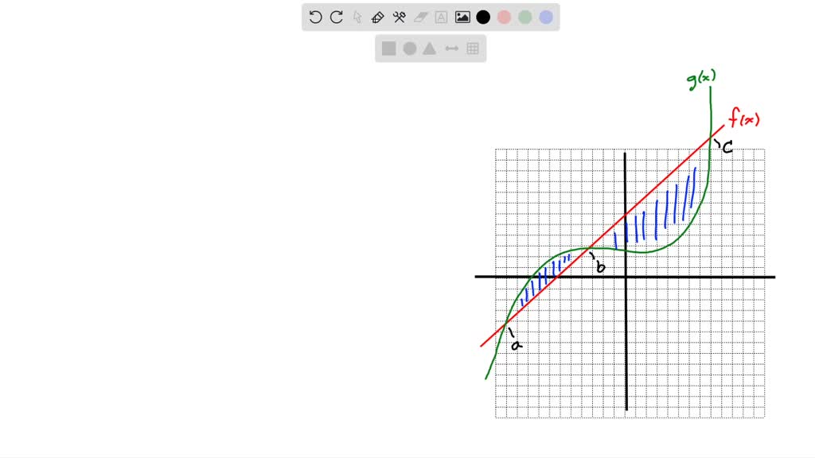Choose the text annotation tool
The image size is (815, 458).
[x=441, y=17]
